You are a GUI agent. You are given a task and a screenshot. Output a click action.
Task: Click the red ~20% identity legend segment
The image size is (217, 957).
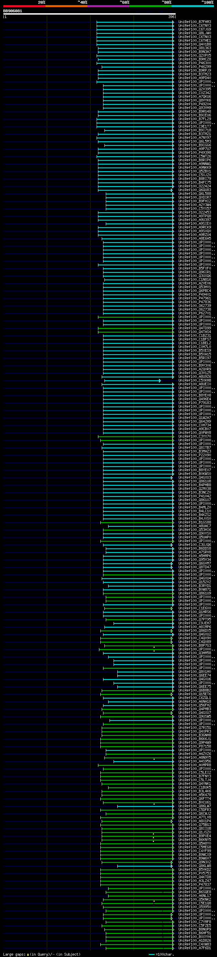[24, 6]
